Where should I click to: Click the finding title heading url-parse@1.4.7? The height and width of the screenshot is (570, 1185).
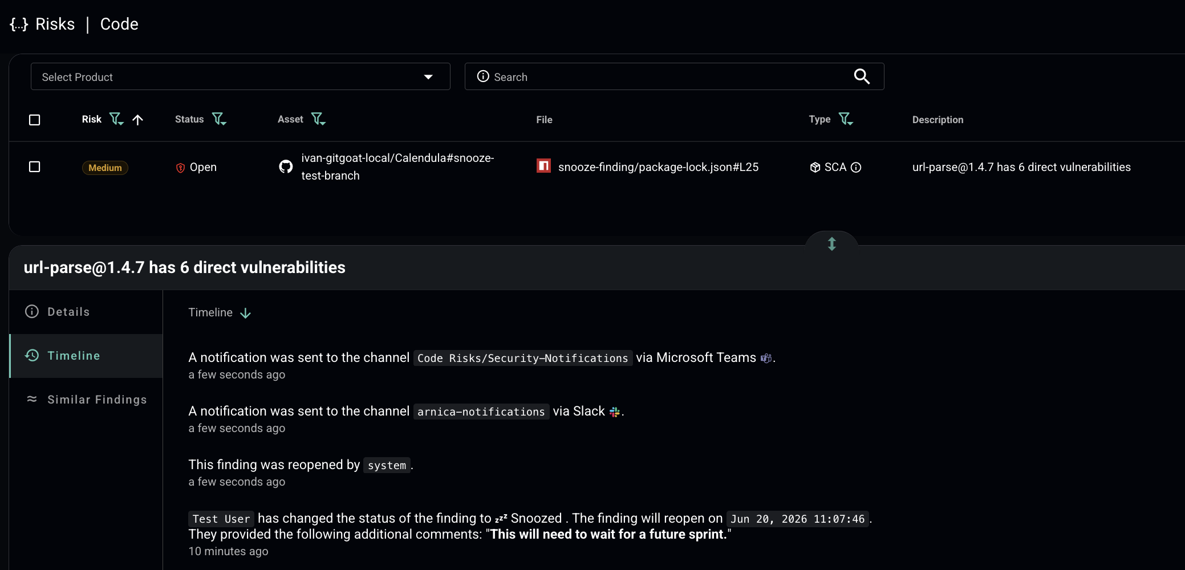tap(185, 267)
